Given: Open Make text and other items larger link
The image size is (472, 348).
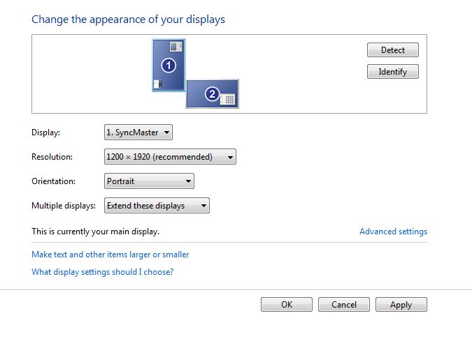Looking at the screenshot, I should pyautogui.click(x=110, y=255).
